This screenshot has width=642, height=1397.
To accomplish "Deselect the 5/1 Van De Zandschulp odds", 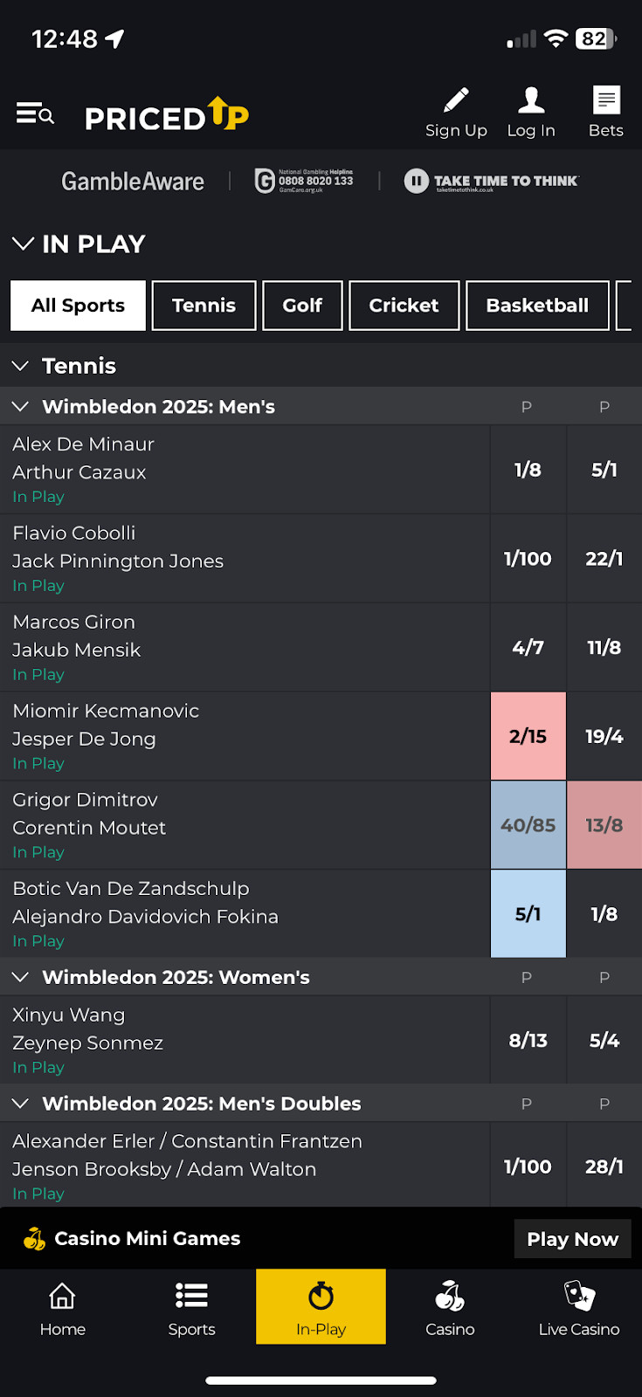I will pyautogui.click(x=528, y=914).
